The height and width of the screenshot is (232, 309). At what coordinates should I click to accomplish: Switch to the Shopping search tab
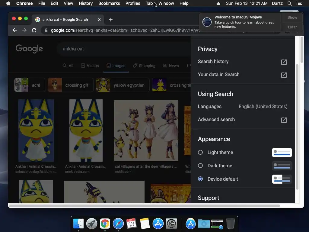pos(144,66)
